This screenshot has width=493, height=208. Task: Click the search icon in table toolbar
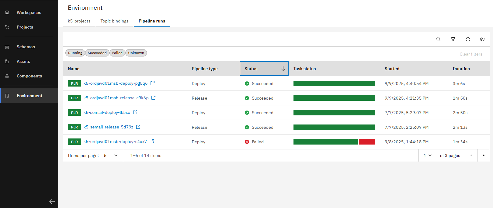pos(438,39)
